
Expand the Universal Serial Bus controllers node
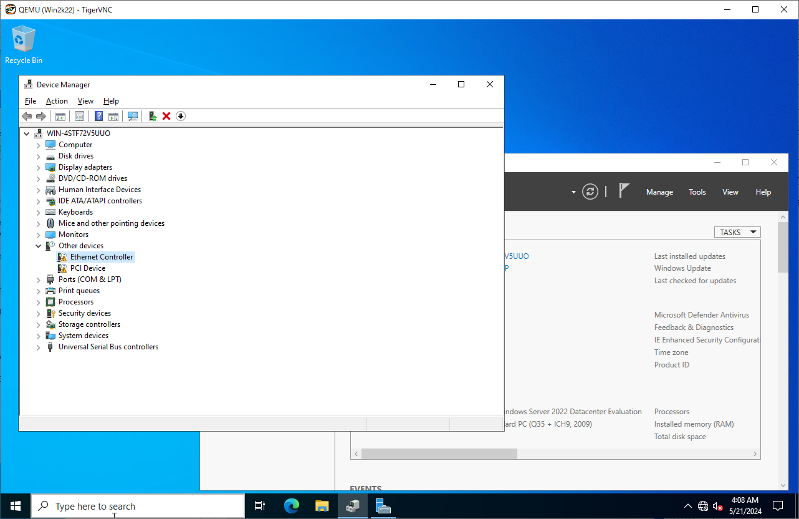(39, 347)
